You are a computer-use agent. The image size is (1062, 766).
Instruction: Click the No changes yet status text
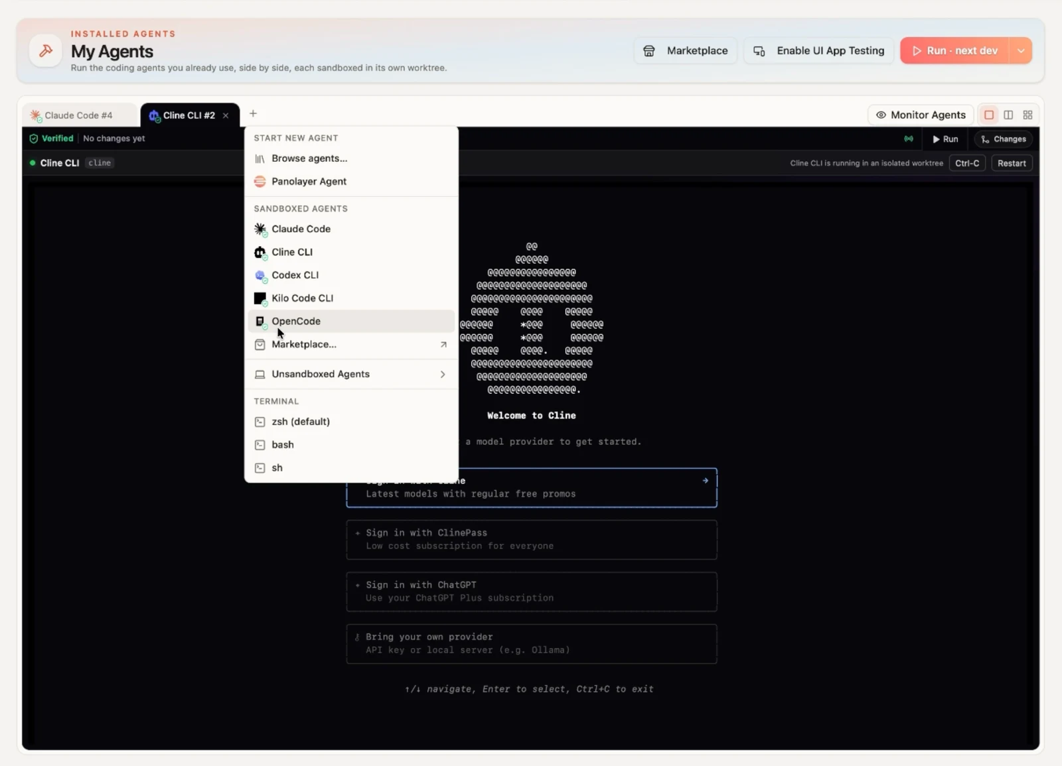(x=114, y=139)
